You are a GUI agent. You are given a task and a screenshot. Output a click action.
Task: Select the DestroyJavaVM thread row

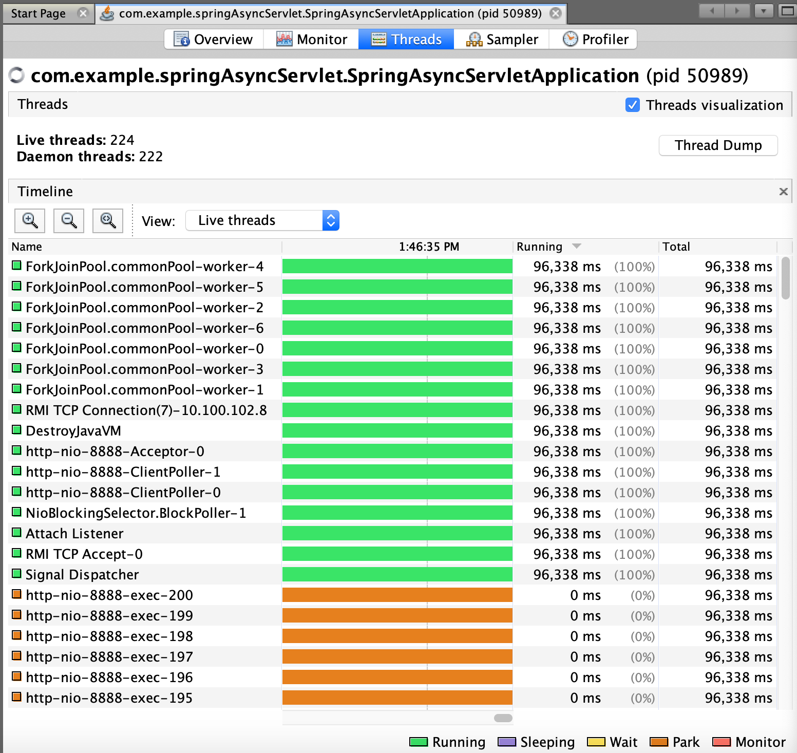[73, 431]
